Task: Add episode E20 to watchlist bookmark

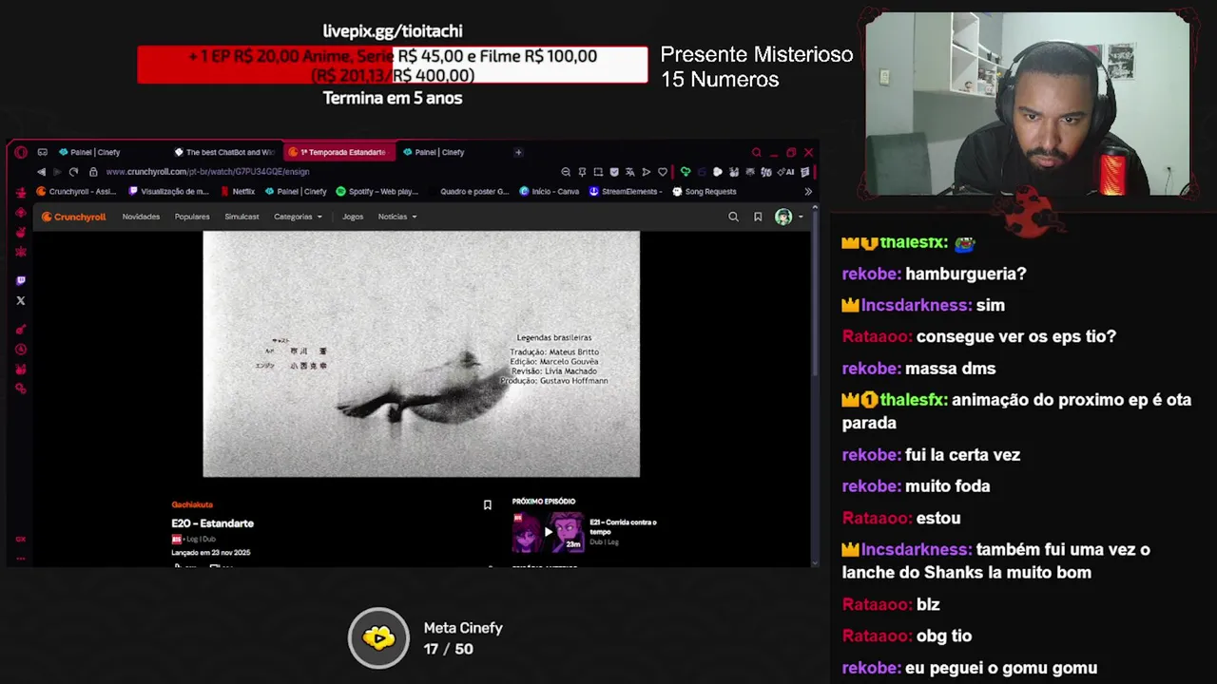Action: [488, 504]
